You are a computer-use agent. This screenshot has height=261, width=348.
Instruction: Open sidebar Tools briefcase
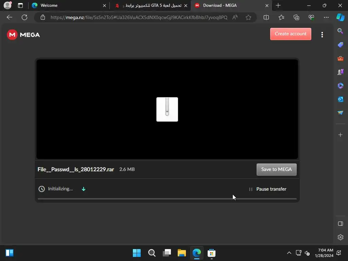coord(340,58)
